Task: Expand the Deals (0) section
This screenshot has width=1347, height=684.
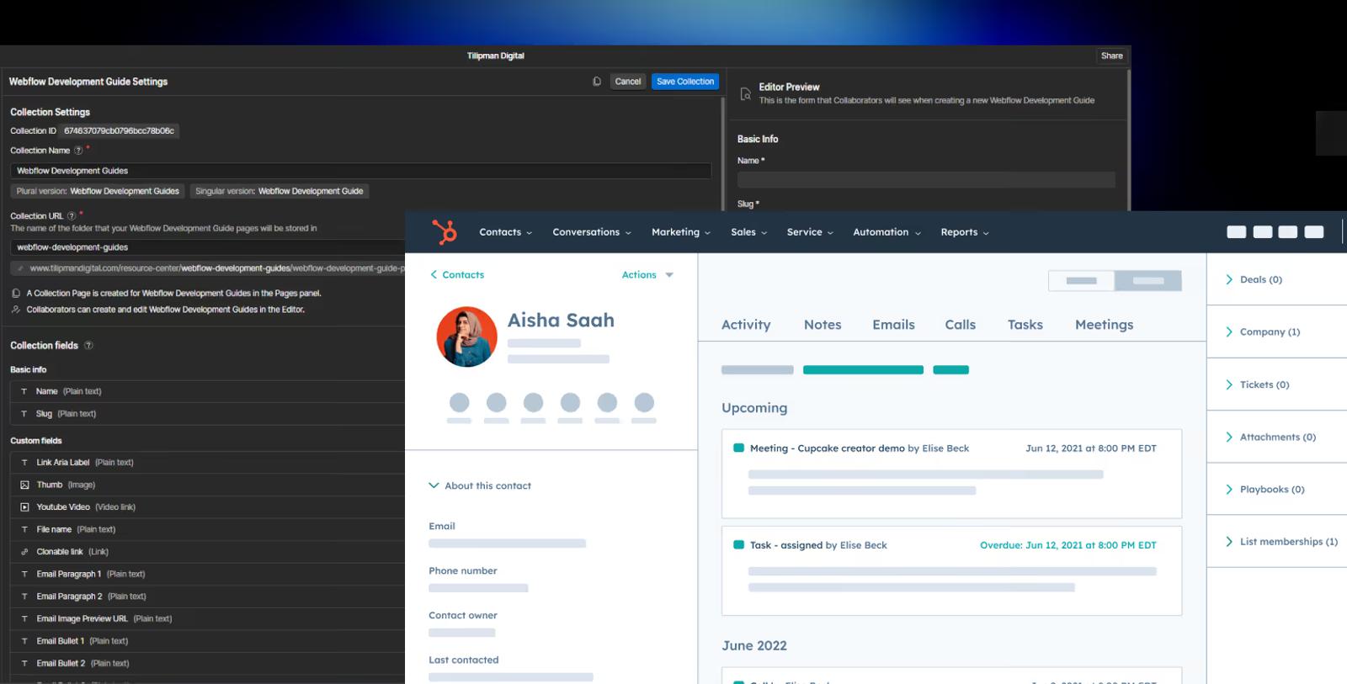Action: [x=1254, y=279]
